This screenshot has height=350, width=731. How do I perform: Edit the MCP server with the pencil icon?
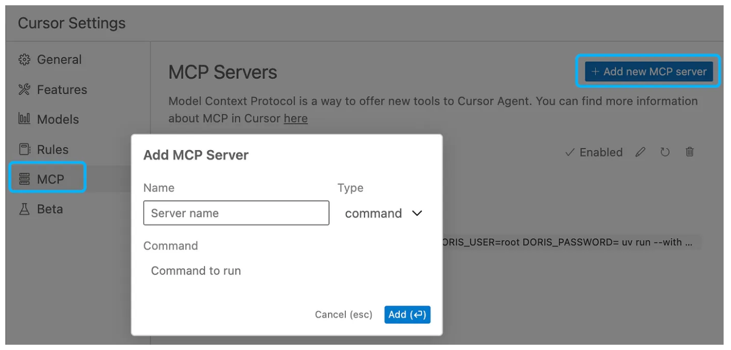[x=640, y=152]
